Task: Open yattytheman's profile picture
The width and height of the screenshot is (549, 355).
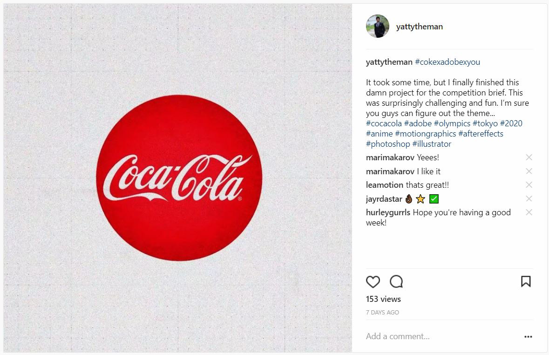Action: coord(378,26)
